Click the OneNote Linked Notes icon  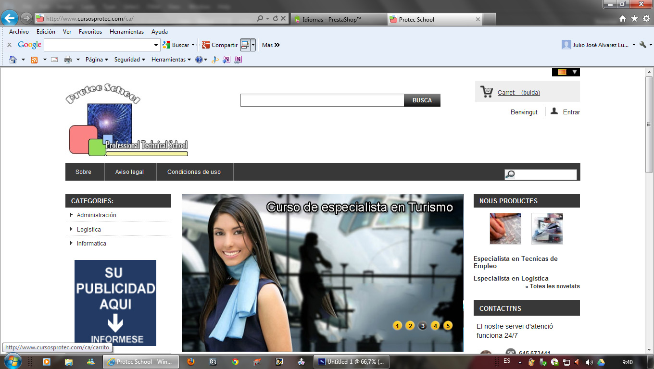tap(238, 60)
